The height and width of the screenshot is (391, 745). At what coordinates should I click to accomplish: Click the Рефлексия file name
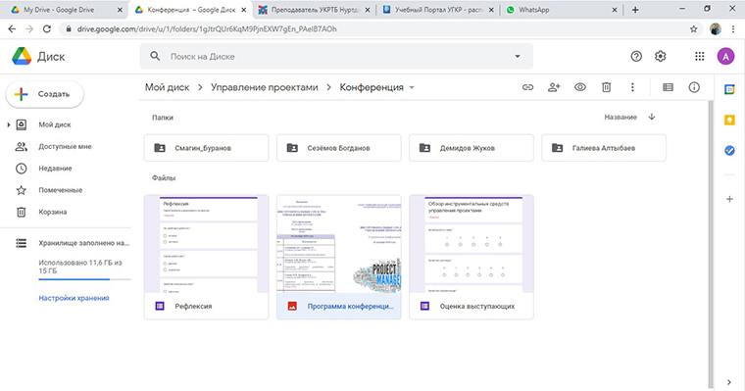click(193, 307)
